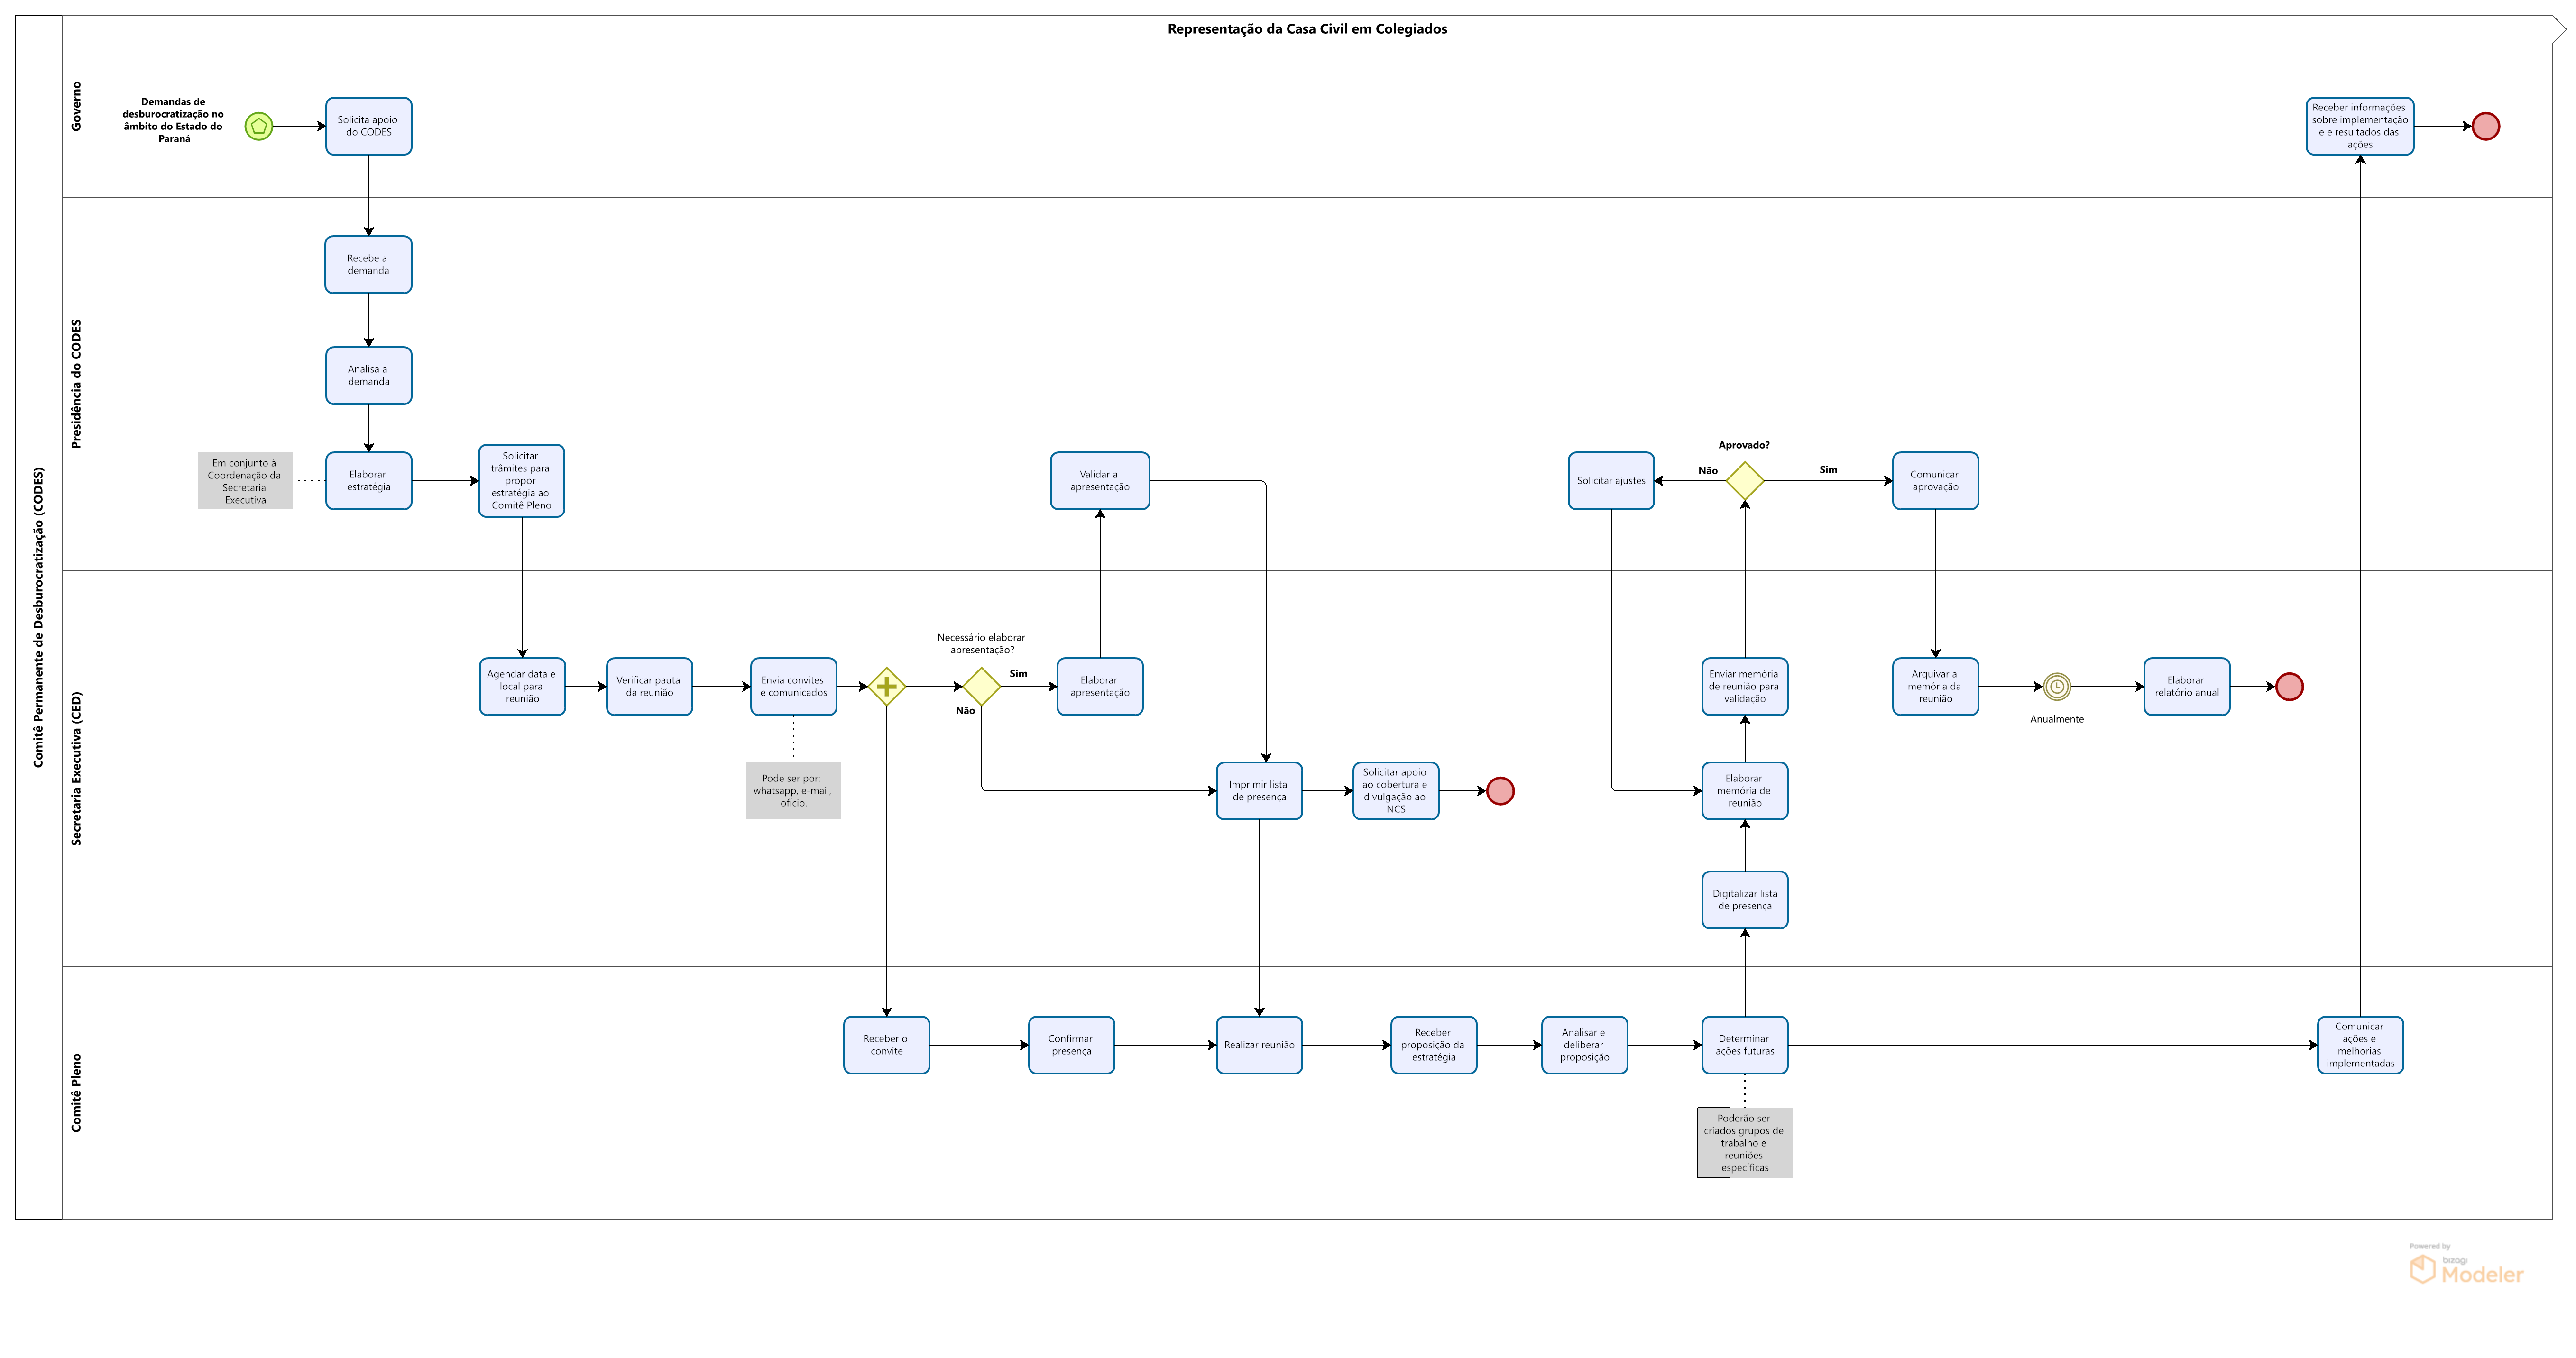The image size is (2576, 1358).
Task: Select 'Arquivar a memória da reunião' task
Action: [1935, 686]
